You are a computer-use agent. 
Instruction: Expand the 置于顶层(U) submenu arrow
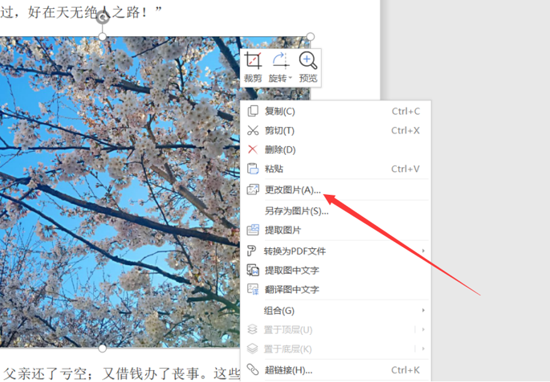click(424, 329)
